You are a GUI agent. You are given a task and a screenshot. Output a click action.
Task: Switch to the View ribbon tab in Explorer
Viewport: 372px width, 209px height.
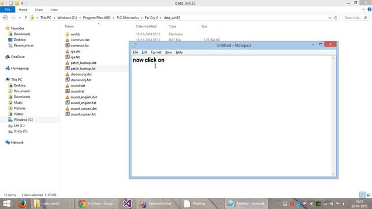pos(54,10)
